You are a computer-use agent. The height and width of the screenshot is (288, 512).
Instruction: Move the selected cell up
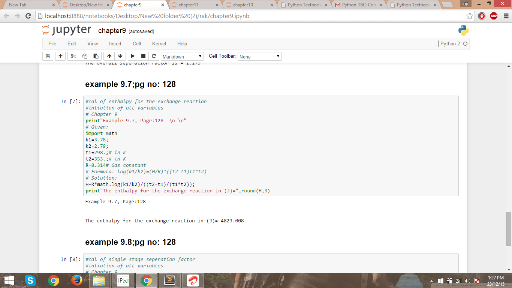(109, 56)
